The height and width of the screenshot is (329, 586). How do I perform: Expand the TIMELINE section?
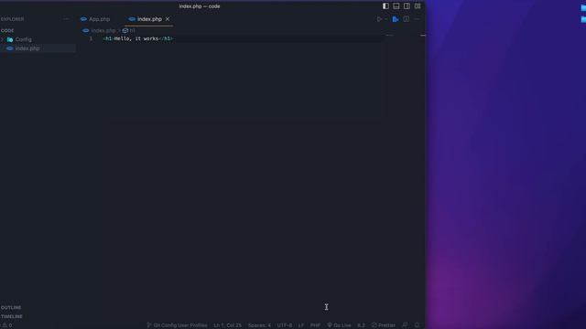(12, 316)
